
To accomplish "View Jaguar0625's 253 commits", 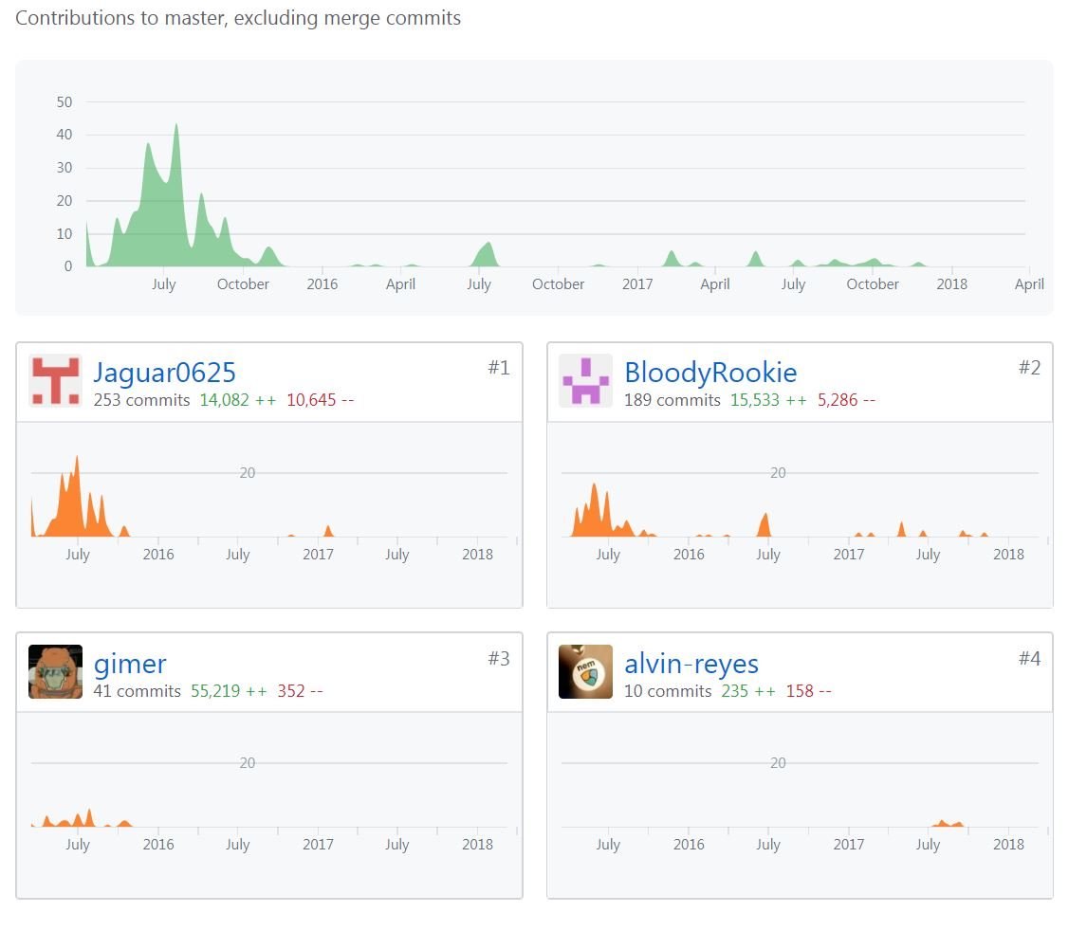I will (x=141, y=400).
